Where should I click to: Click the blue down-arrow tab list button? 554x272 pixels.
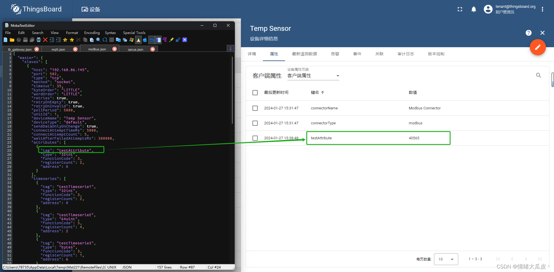[231, 48]
